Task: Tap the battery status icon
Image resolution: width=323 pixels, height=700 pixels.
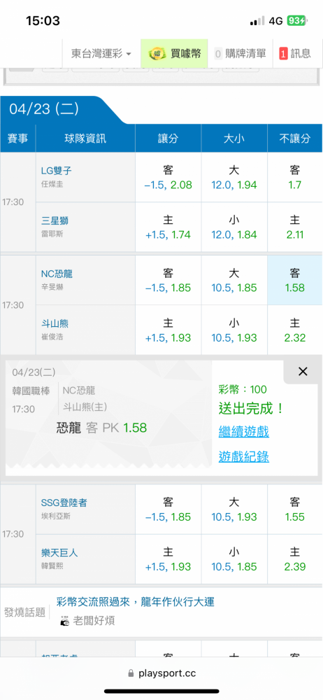Action: pyautogui.click(x=296, y=21)
